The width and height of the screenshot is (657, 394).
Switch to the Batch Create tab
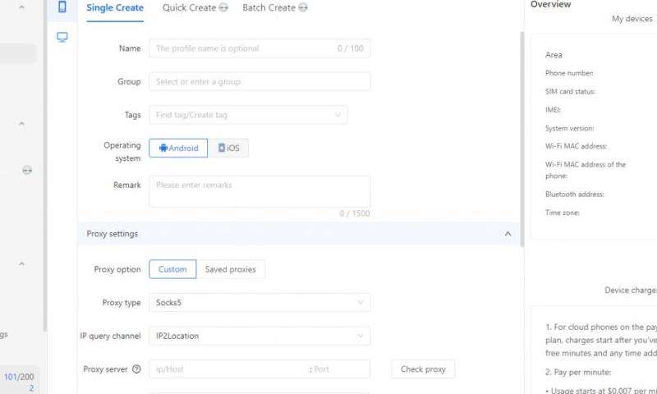(x=269, y=8)
